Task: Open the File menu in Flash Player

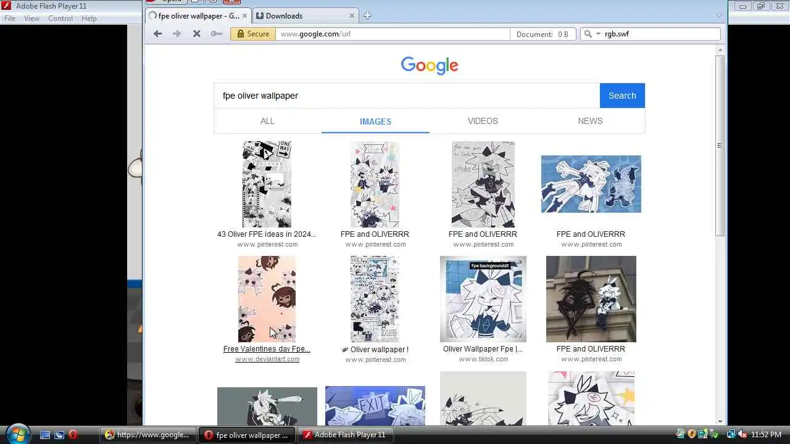Action: pos(10,18)
